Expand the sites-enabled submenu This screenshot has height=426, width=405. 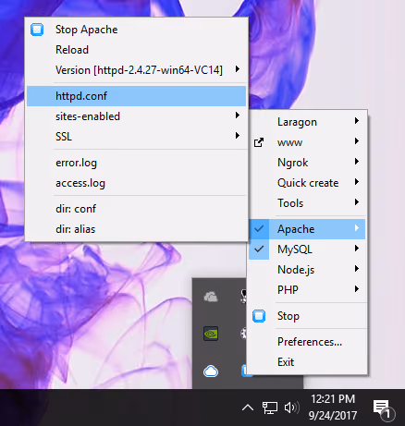point(136,116)
